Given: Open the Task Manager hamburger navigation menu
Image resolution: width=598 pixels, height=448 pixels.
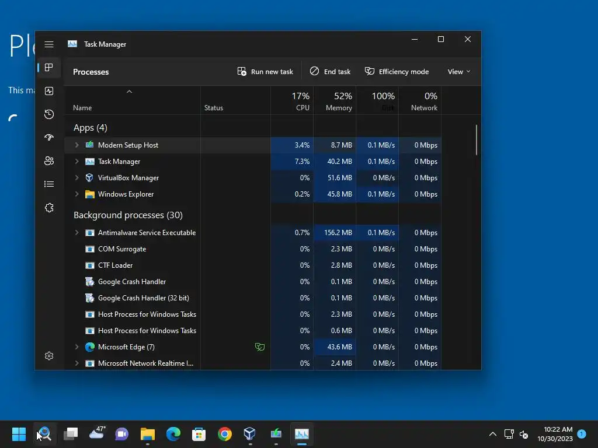Looking at the screenshot, I should (x=49, y=44).
